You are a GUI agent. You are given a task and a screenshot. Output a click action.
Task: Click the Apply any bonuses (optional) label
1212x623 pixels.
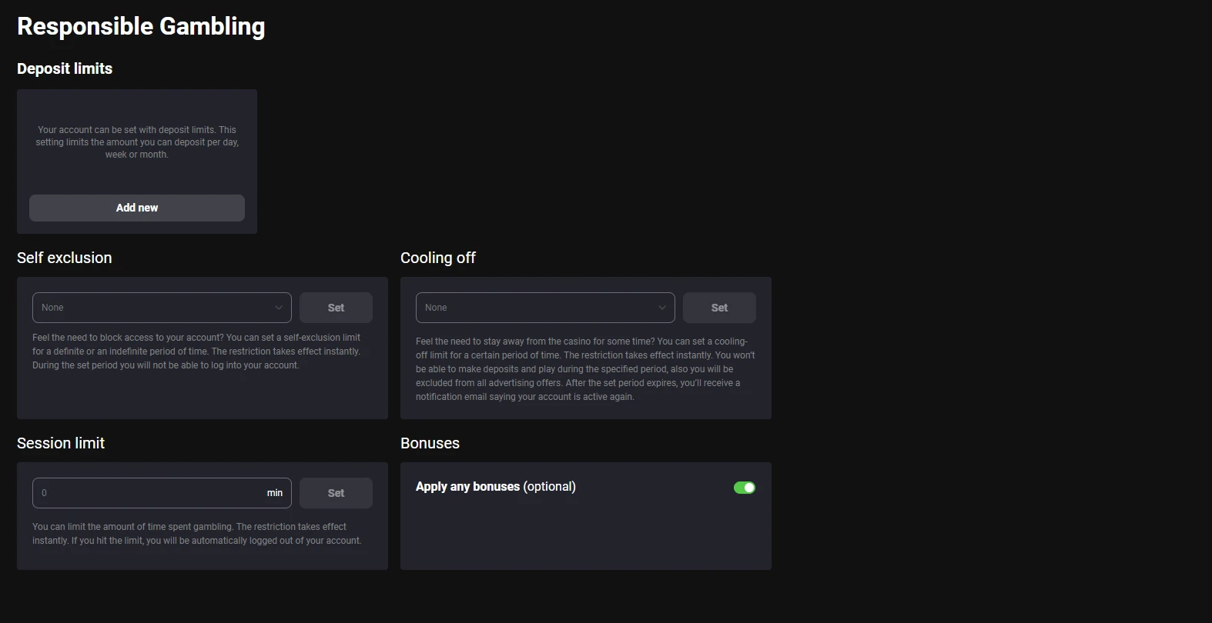point(496,487)
